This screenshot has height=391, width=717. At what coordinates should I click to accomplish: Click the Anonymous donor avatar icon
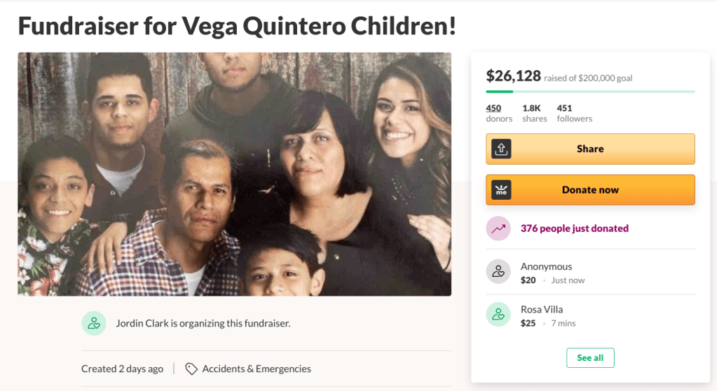click(498, 272)
